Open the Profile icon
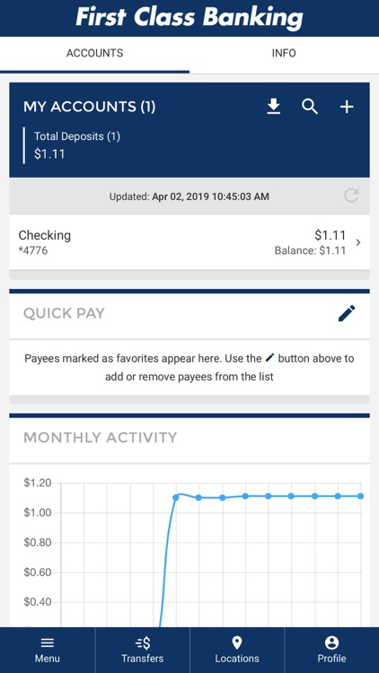The width and height of the screenshot is (379, 673). [331, 642]
